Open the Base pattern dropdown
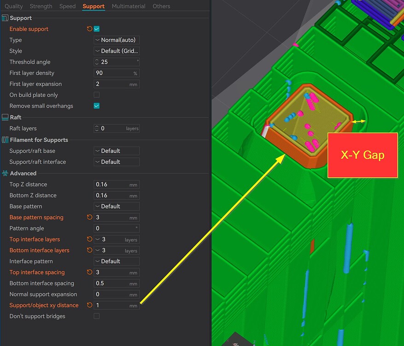 click(x=117, y=206)
